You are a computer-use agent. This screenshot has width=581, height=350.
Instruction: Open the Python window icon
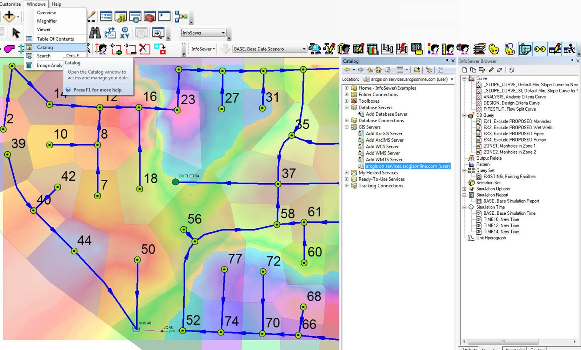point(164,16)
